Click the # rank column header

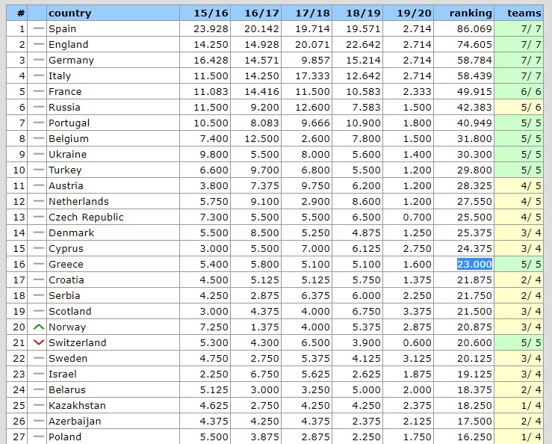click(x=21, y=13)
